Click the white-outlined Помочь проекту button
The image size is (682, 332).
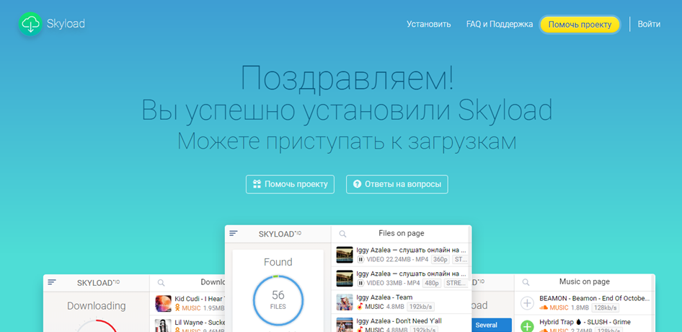tap(291, 184)
